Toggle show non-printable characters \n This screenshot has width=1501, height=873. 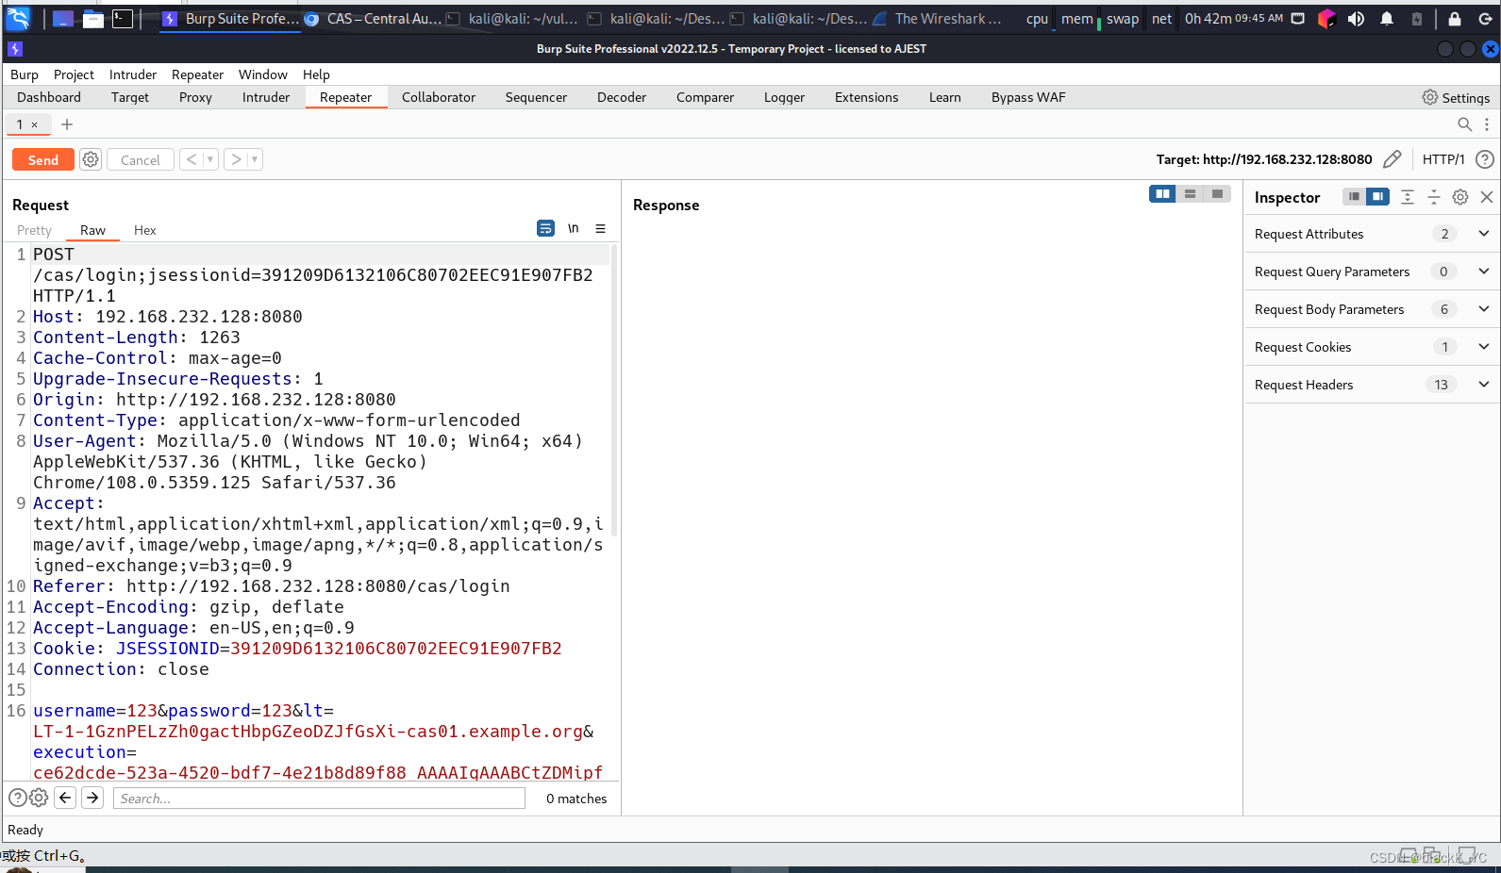click(x=573, y=228)
